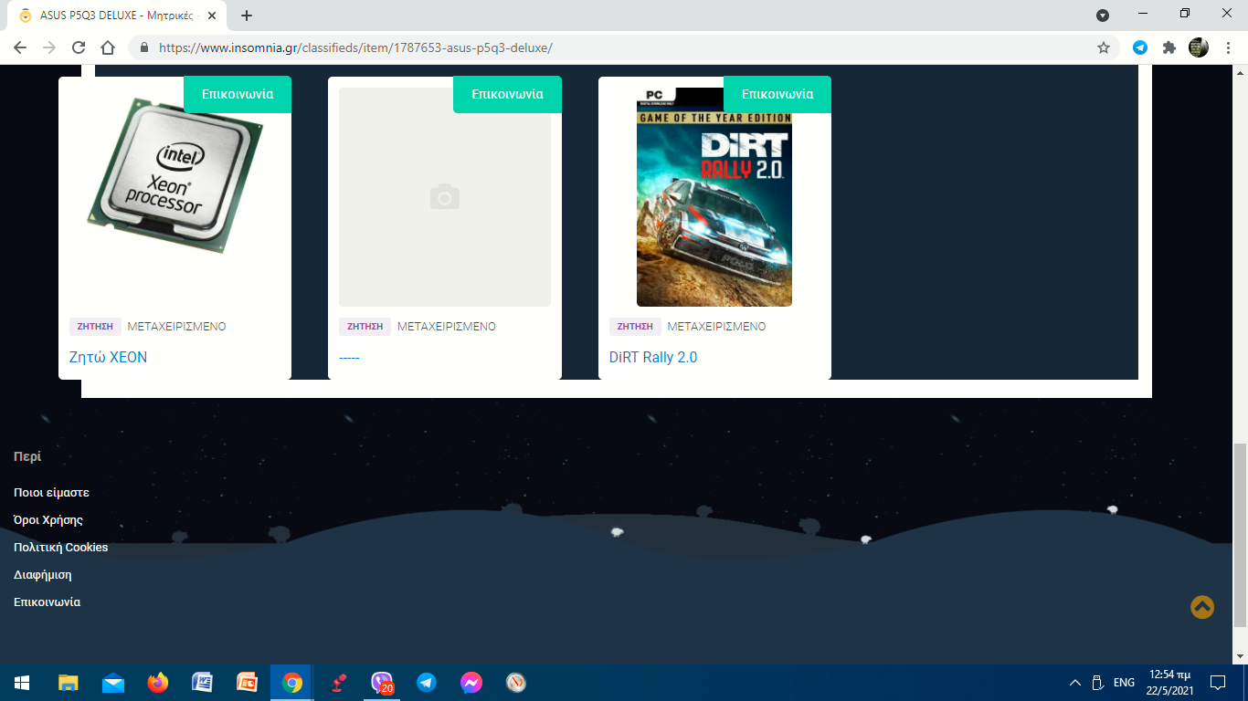This screenshot has width=1248, height=701.
Task: Open the Ζητώ XEON listing link
Action: [x=108, y=357]
